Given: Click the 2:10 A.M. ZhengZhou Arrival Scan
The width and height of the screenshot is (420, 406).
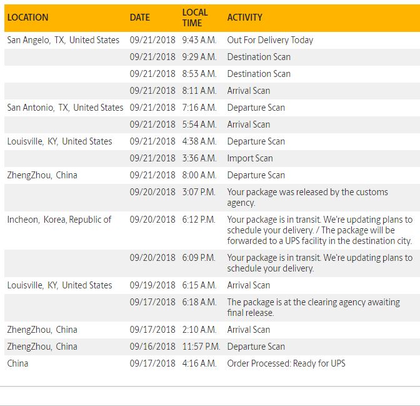Looking at the screenshot, I should pos(212,330).
